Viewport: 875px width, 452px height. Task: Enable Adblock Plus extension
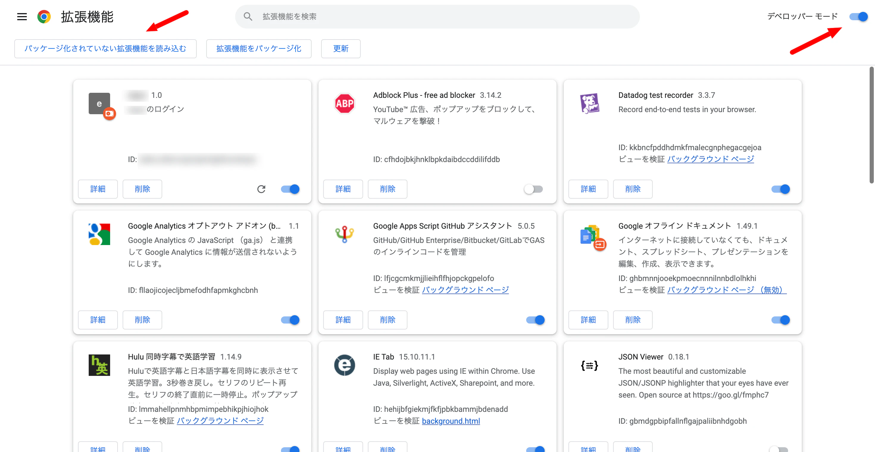coord(534,189)
